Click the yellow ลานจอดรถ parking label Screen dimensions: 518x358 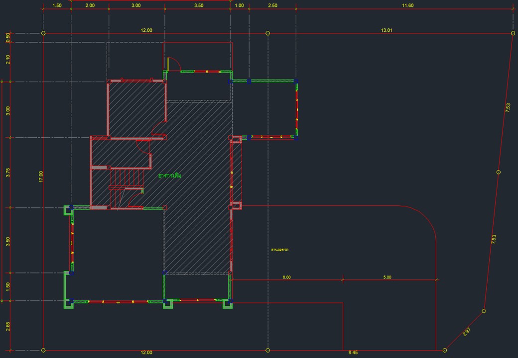[280, 249]
